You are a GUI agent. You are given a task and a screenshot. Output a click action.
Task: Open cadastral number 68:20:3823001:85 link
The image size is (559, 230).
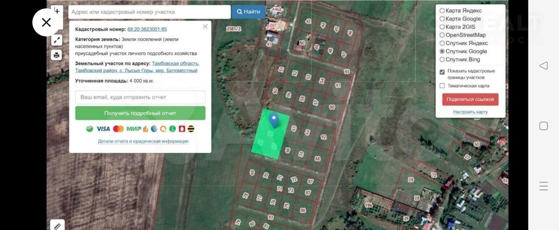coord(147,29)
